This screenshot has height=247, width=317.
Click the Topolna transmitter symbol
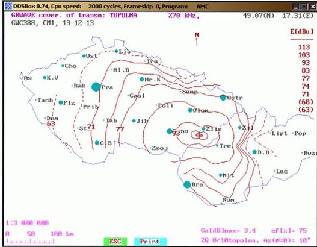point(199,135)
